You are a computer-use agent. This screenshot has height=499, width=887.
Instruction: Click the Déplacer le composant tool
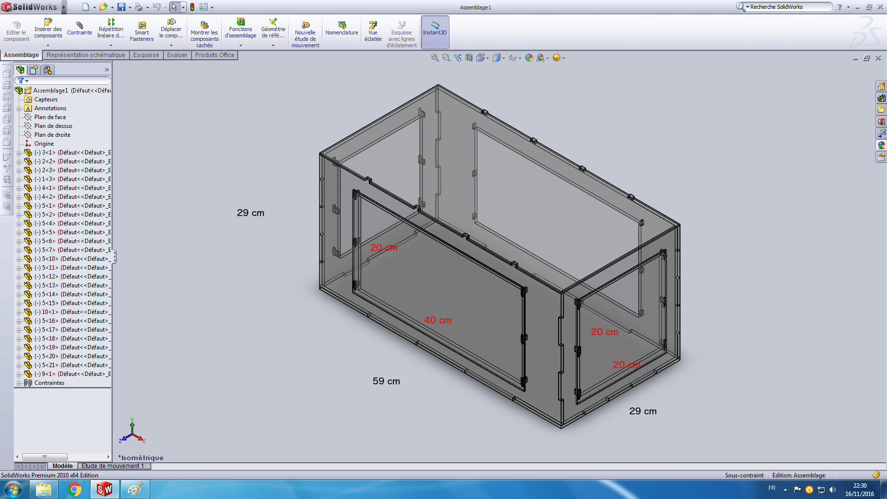pyautogui.click(x=171, y=29)
